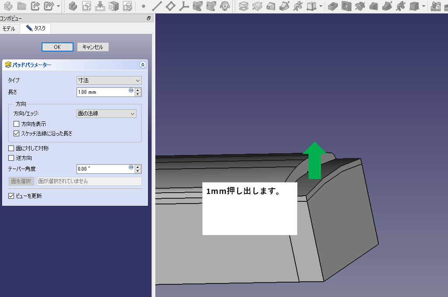Click the Pocket tool icon
This screenshot has width=448, height=297.
click(x=333, y=6)
